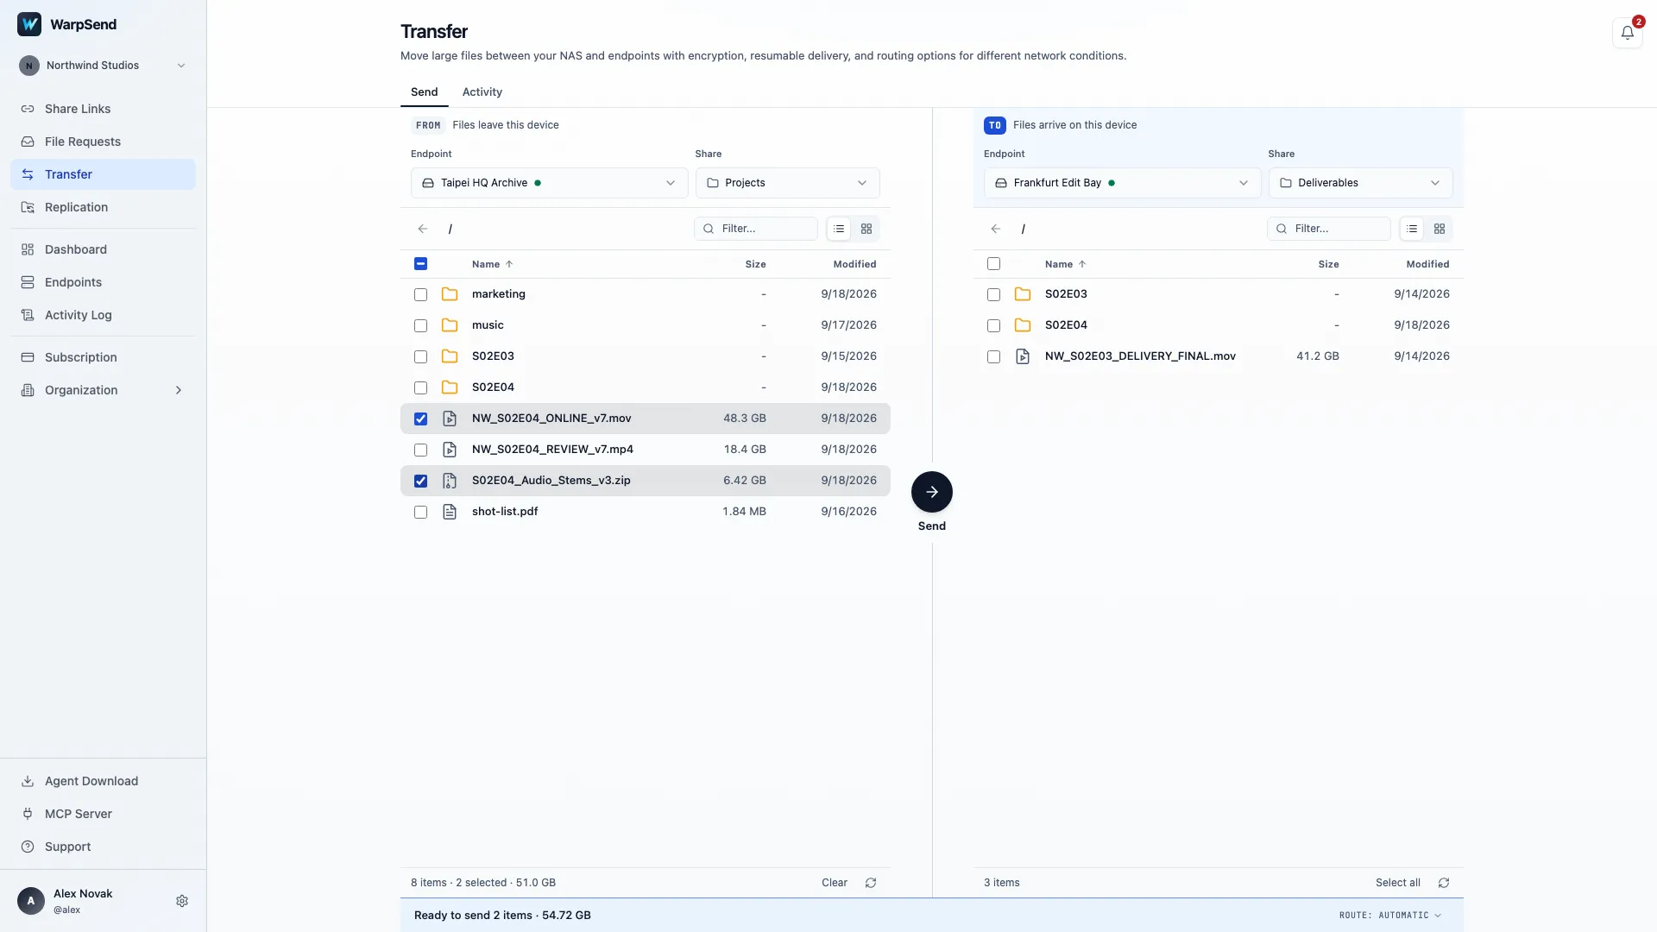This screenshot has width=1657, height=932.
Task: Switch destination pane to list view
Action: [x=1412, y=229]
